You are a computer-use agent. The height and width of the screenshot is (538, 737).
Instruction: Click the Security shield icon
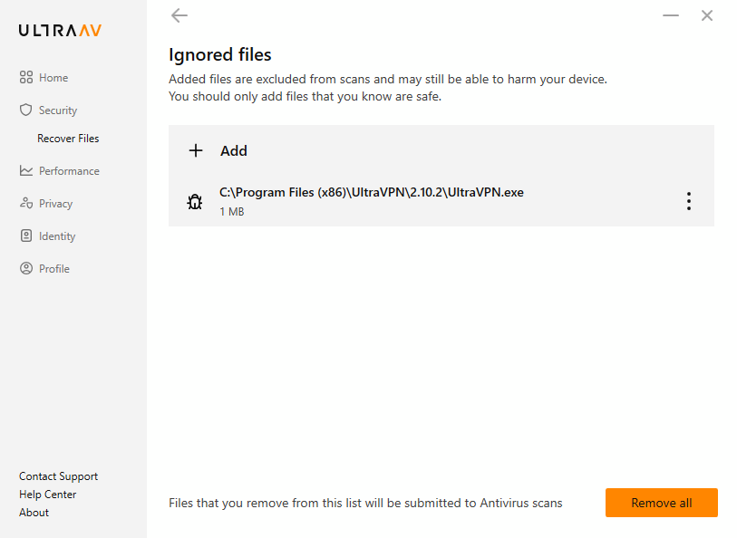tap(26, 110)
